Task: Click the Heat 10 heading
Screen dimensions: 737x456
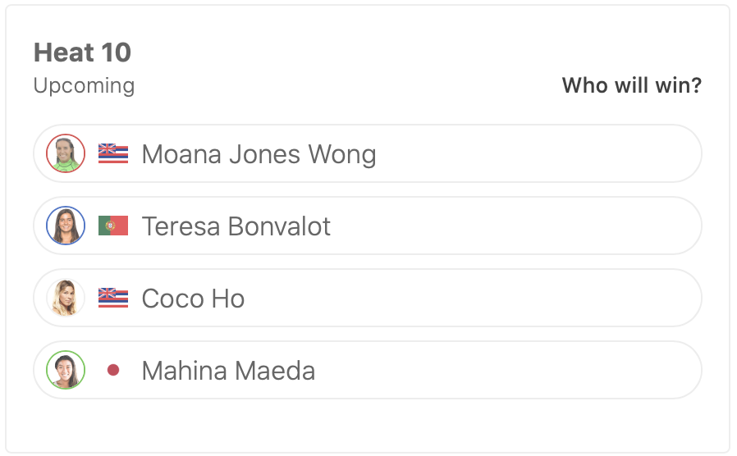Action: [x=82, y=52]
